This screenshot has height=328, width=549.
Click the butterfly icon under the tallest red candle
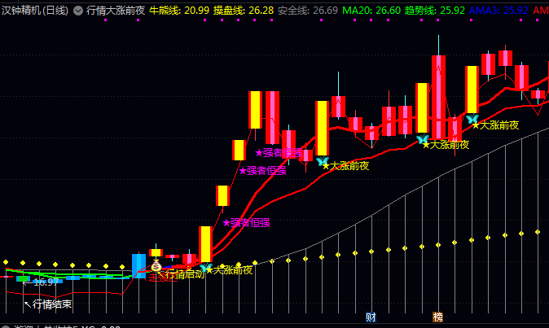tap(422, 139)
